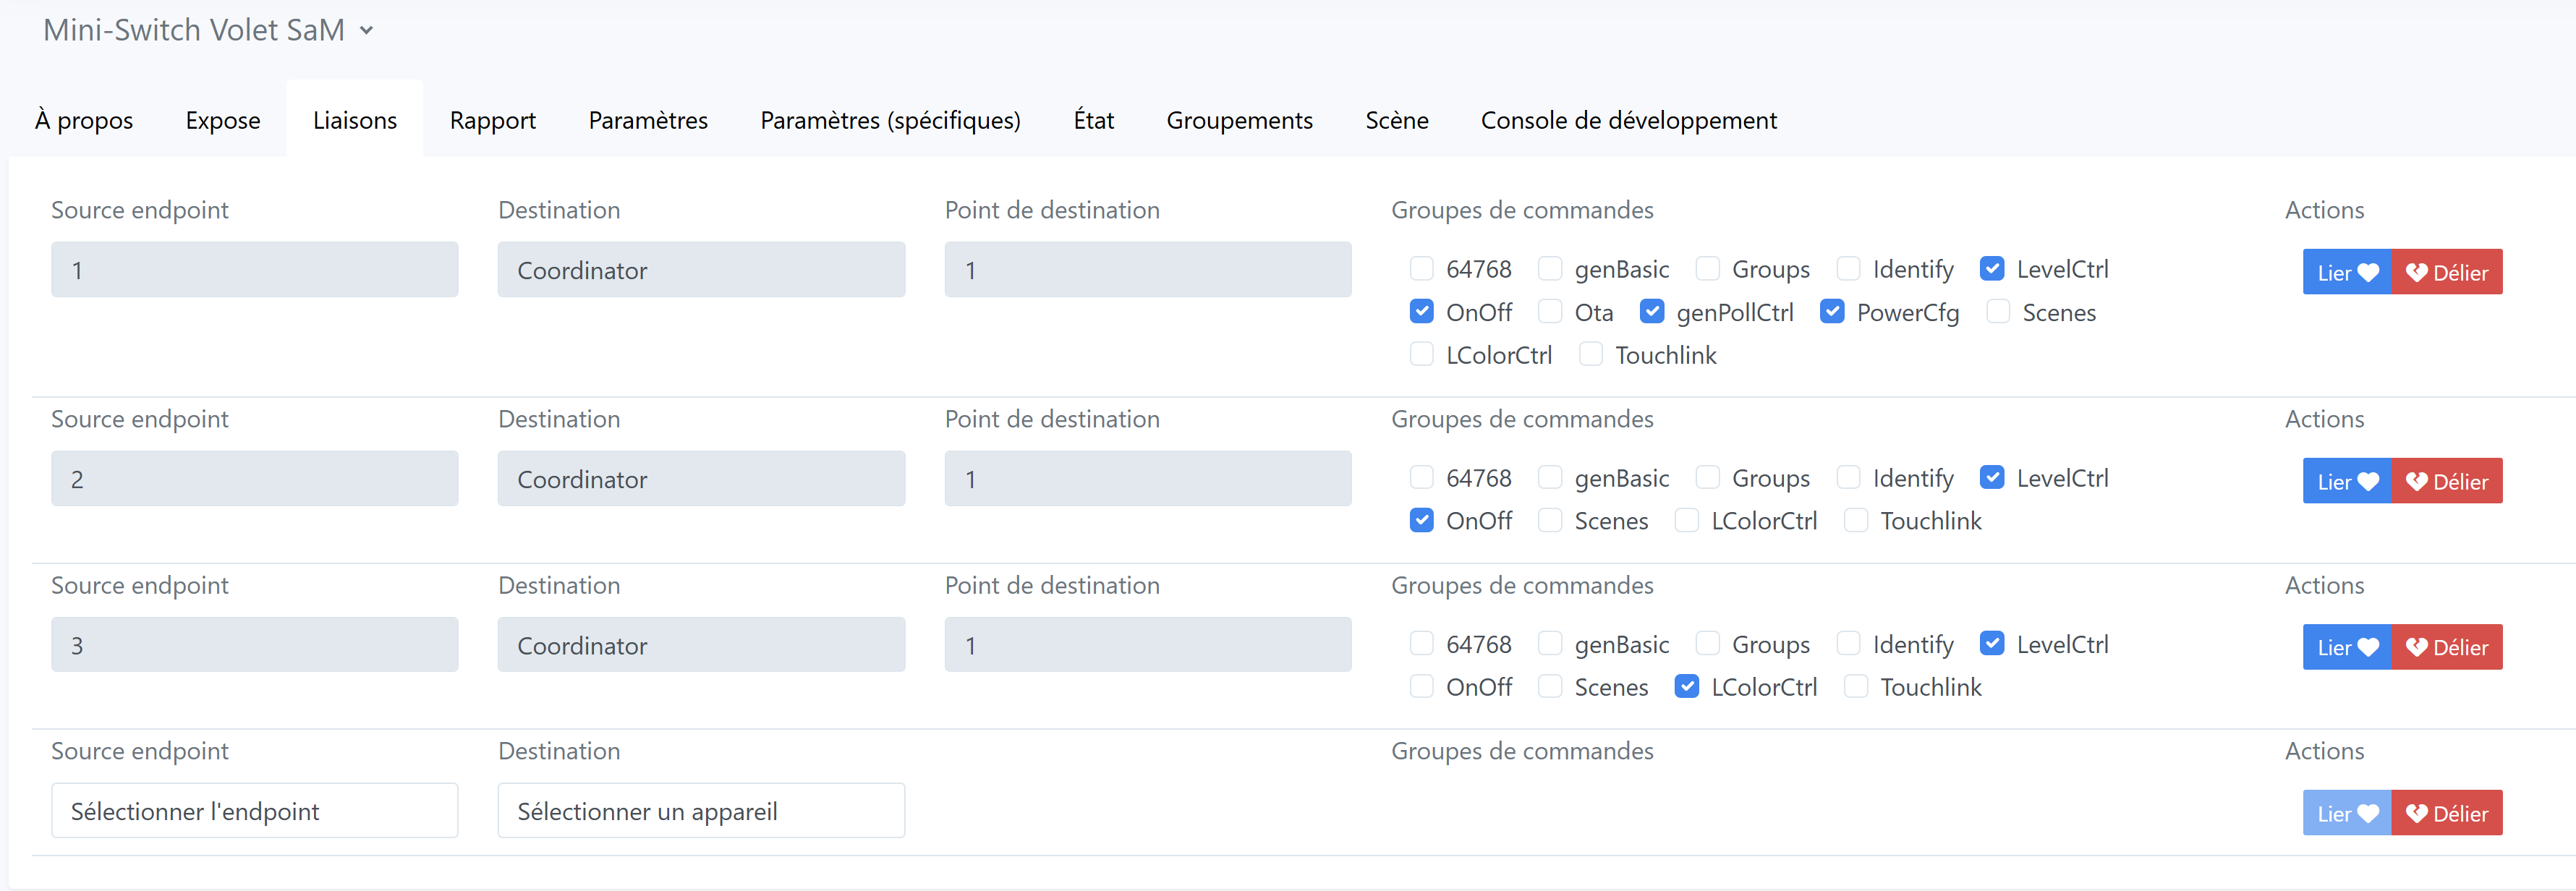Toggle 64768 checkbox for endpoint 1

pyautogui.click(x=1421, y=268)
